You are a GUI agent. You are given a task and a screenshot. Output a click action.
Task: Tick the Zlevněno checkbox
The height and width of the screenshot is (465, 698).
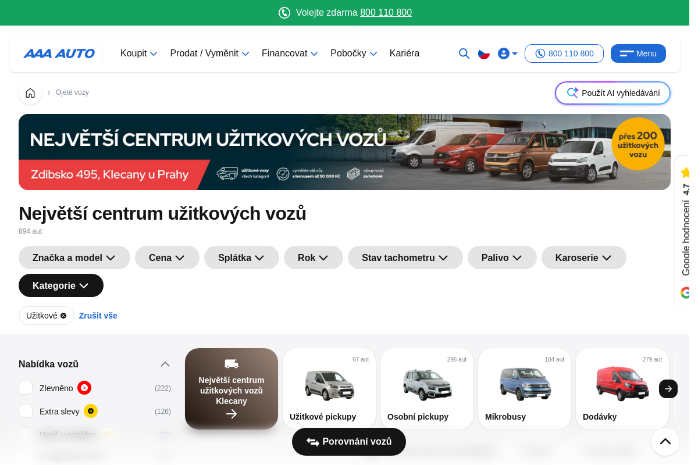(x=26, y=388)
